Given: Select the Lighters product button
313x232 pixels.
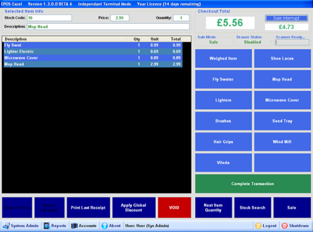Looking at the screenshot, I should (223, 100).
